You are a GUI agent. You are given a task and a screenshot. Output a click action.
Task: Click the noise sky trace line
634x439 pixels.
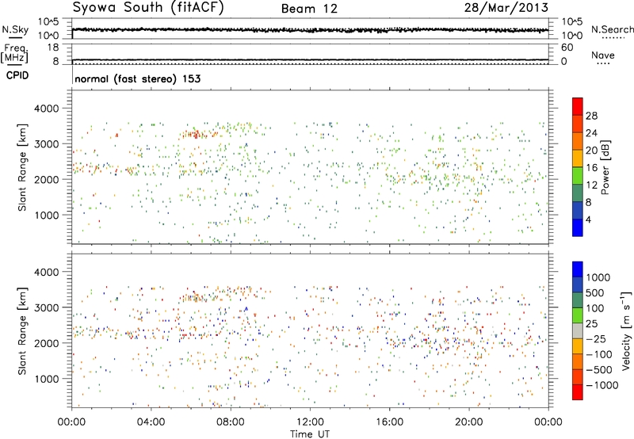coord(310,30)
